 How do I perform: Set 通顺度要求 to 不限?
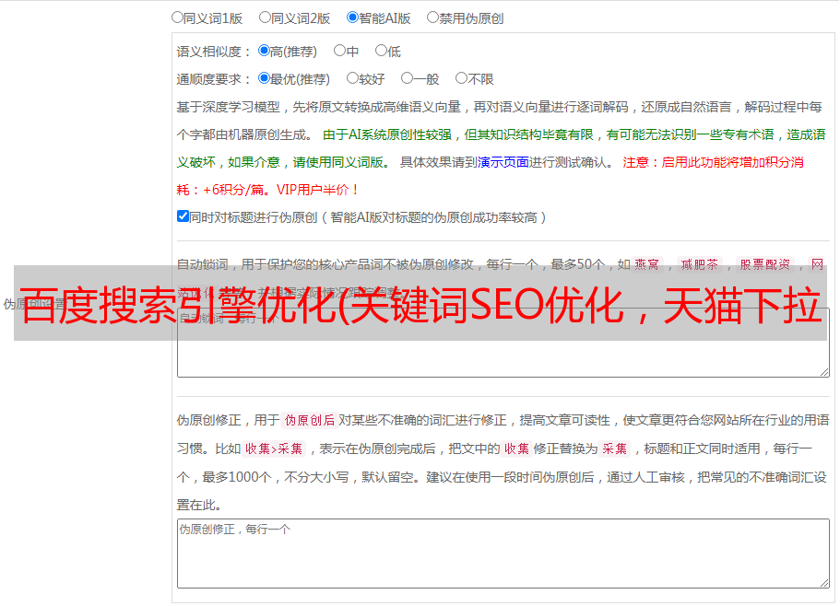pos(461,78)
